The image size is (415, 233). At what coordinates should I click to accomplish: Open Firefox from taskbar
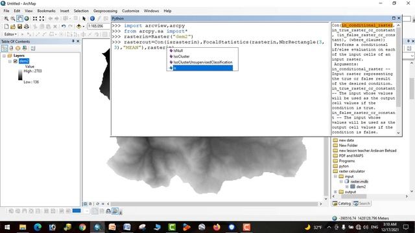pyautogui.click(x=217, y=227)
